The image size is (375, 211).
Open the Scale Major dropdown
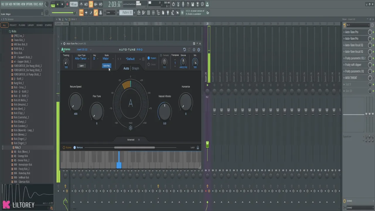108,59
